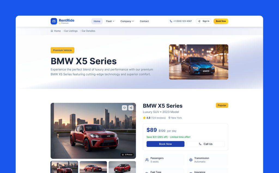Click the Call Us button
The image size is (279, 173).
[206, 144]
